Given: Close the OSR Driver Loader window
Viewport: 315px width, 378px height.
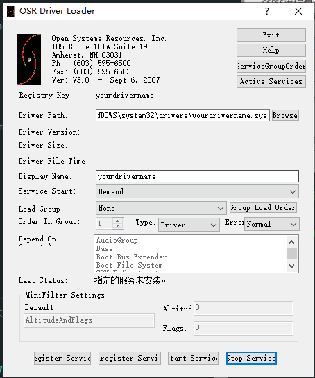Looking at the screenshot, I should (298, 11).
